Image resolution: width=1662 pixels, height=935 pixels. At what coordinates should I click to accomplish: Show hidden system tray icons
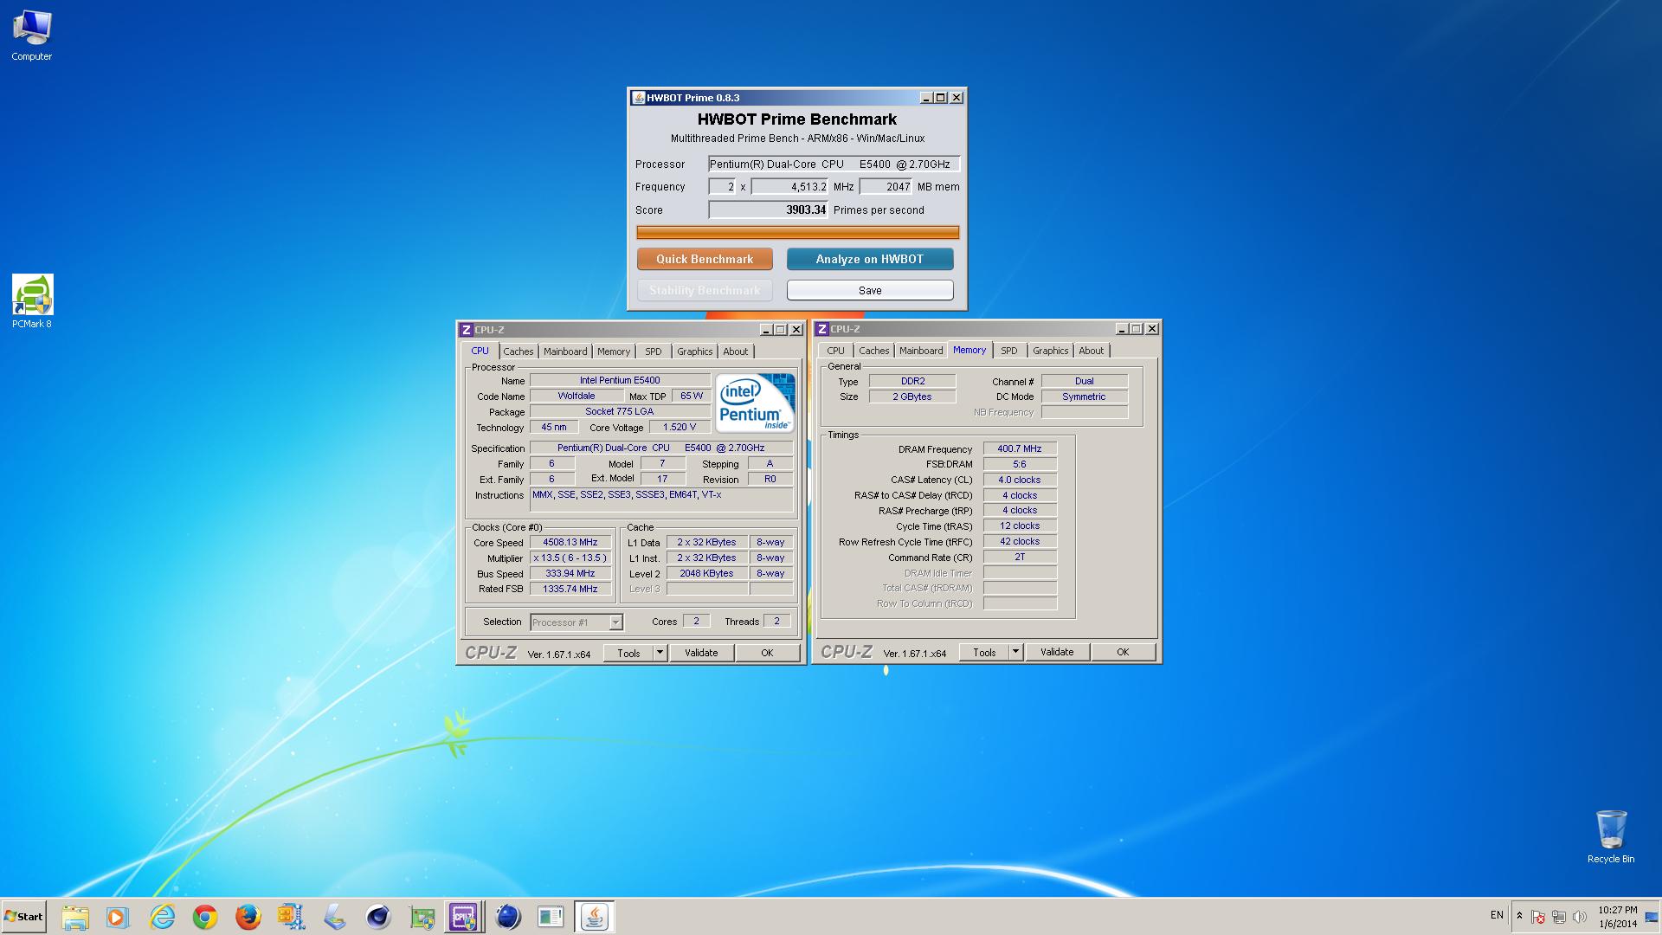pos(1519,916)
